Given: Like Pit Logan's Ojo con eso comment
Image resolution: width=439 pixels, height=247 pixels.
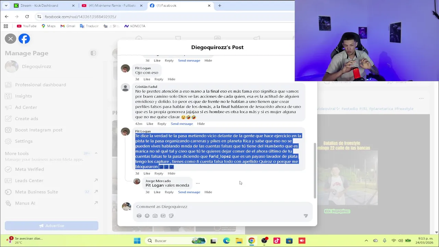Looking at the screenshot, I should (x=147, y=79).
